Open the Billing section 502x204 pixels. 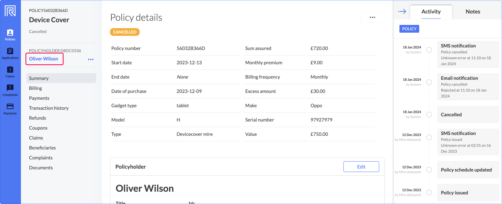pyautogui.click(x=35, y=88)
